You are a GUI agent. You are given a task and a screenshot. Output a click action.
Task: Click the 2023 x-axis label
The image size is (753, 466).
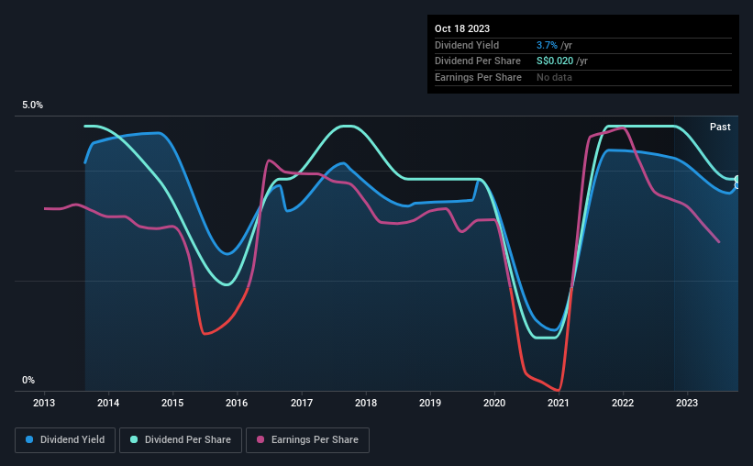(687, 403)
